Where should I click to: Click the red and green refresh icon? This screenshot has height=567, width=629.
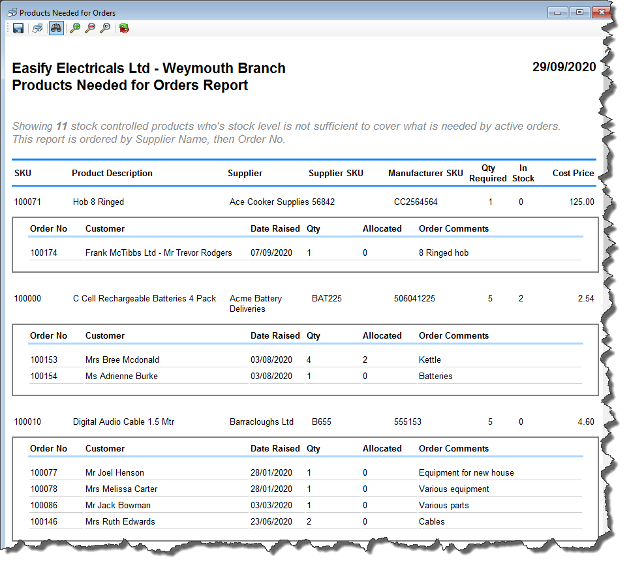pyautogui.click(x=123, y=28)
